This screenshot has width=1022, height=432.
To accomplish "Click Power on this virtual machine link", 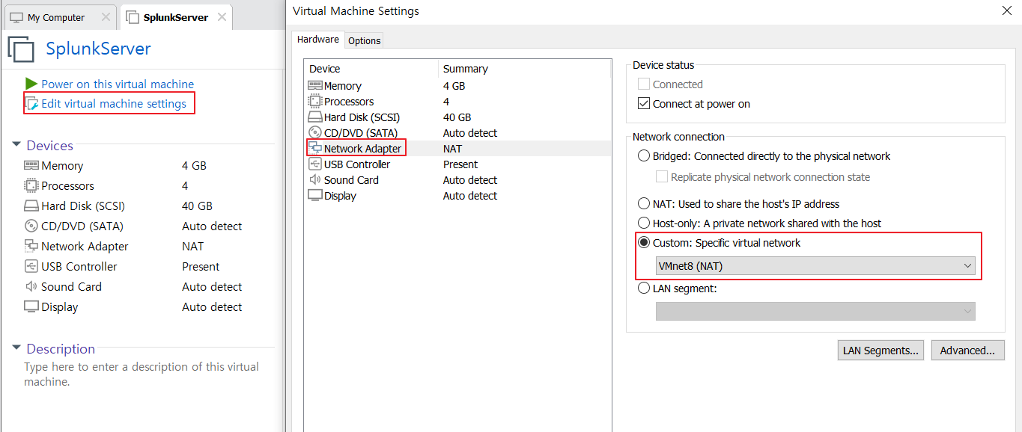I will point(118,84).
